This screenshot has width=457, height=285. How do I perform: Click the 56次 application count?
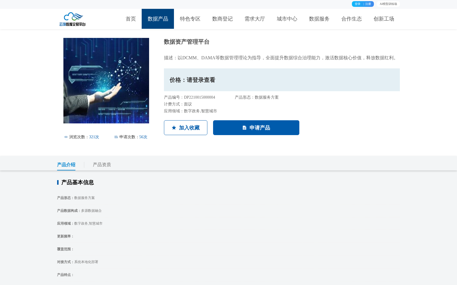[143, 137]
